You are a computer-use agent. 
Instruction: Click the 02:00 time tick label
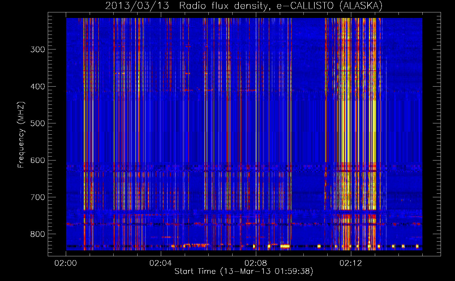point(66,263)
